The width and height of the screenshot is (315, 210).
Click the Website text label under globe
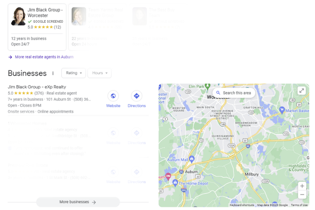113,106
